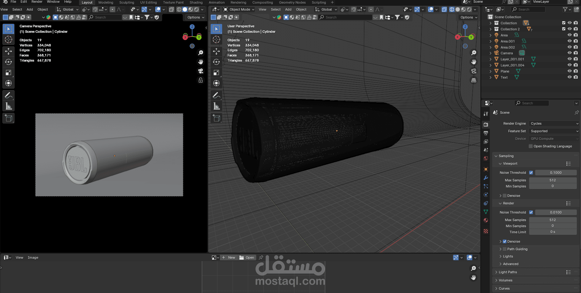The width and height of the screenshot is (581, 293).
Task: Open the Output properties tab (printer icon)
Action: [x=486, y=133]
